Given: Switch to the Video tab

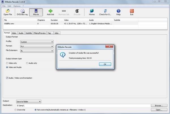Looking at the screenshot, I should coord(14,33).
